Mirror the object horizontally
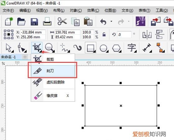Viewport: 174px width, 140px height. (147, 35)
